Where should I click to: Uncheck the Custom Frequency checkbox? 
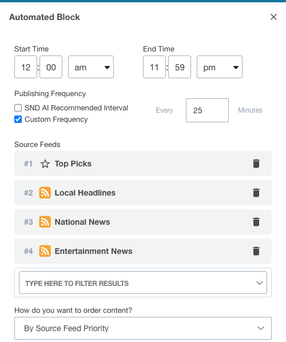point(18,120)
